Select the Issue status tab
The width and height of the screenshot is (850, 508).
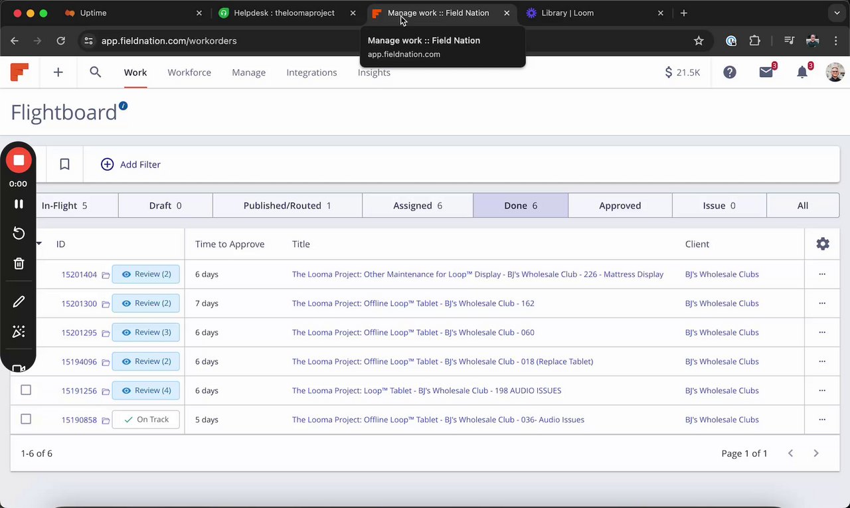719,206
